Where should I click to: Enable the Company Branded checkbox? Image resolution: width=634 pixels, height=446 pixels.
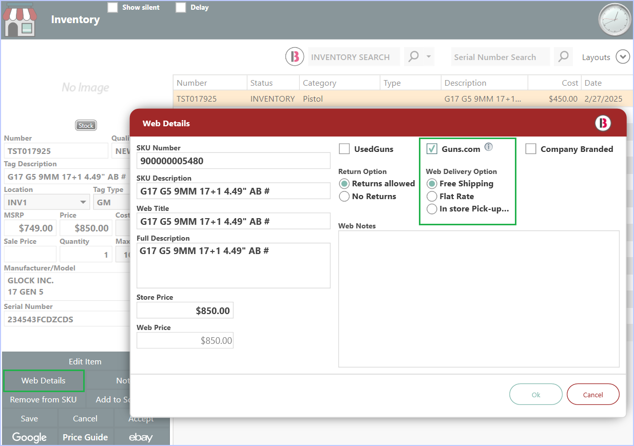pyautogui.click(x=531, y=149)
